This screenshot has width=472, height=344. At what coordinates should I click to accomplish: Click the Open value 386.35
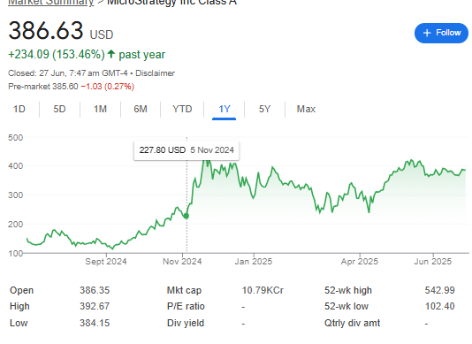point(95,290)
